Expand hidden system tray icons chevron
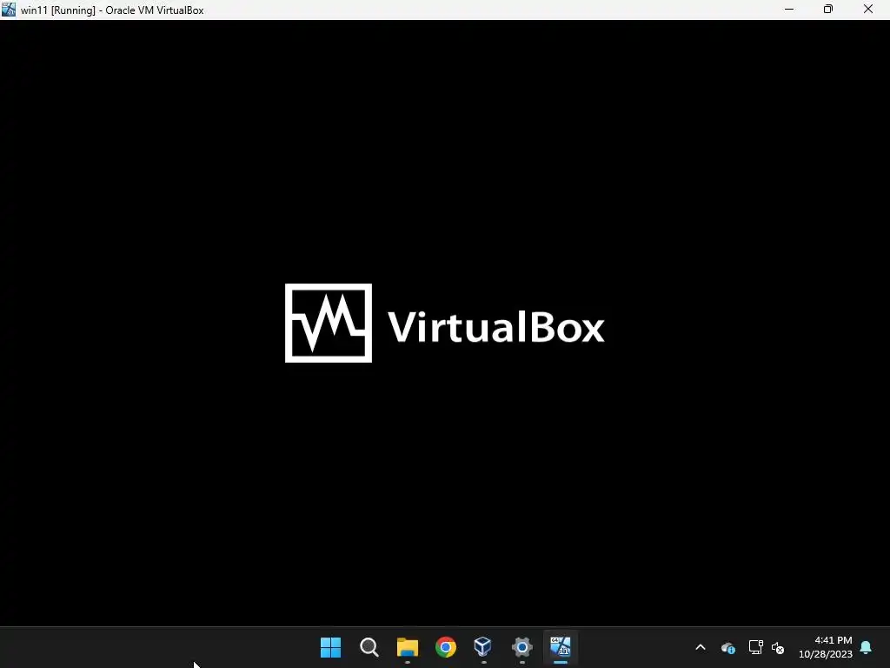This screenshot has width=890, height=668. click(701, 647)
